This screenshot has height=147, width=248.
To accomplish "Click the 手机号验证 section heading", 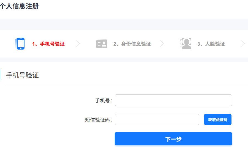I will coord(23,75).
